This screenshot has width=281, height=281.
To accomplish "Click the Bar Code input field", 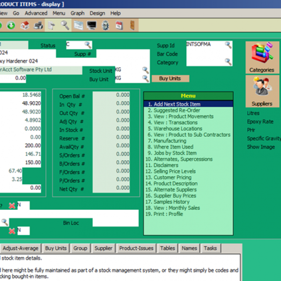I will click(x=209, y=53).
